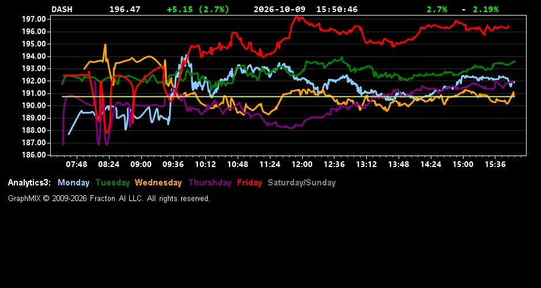The width and height of the screenshot is (541, 288).
Task: Click the Saturday/Sunday legend entry
Action: point(302,183)
